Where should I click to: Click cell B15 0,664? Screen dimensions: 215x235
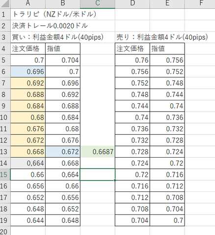pos(63,175)
